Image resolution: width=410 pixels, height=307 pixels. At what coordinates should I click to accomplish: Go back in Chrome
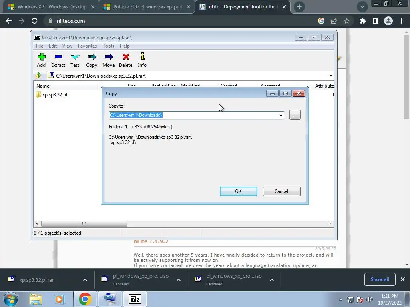[x=9, y=21]
